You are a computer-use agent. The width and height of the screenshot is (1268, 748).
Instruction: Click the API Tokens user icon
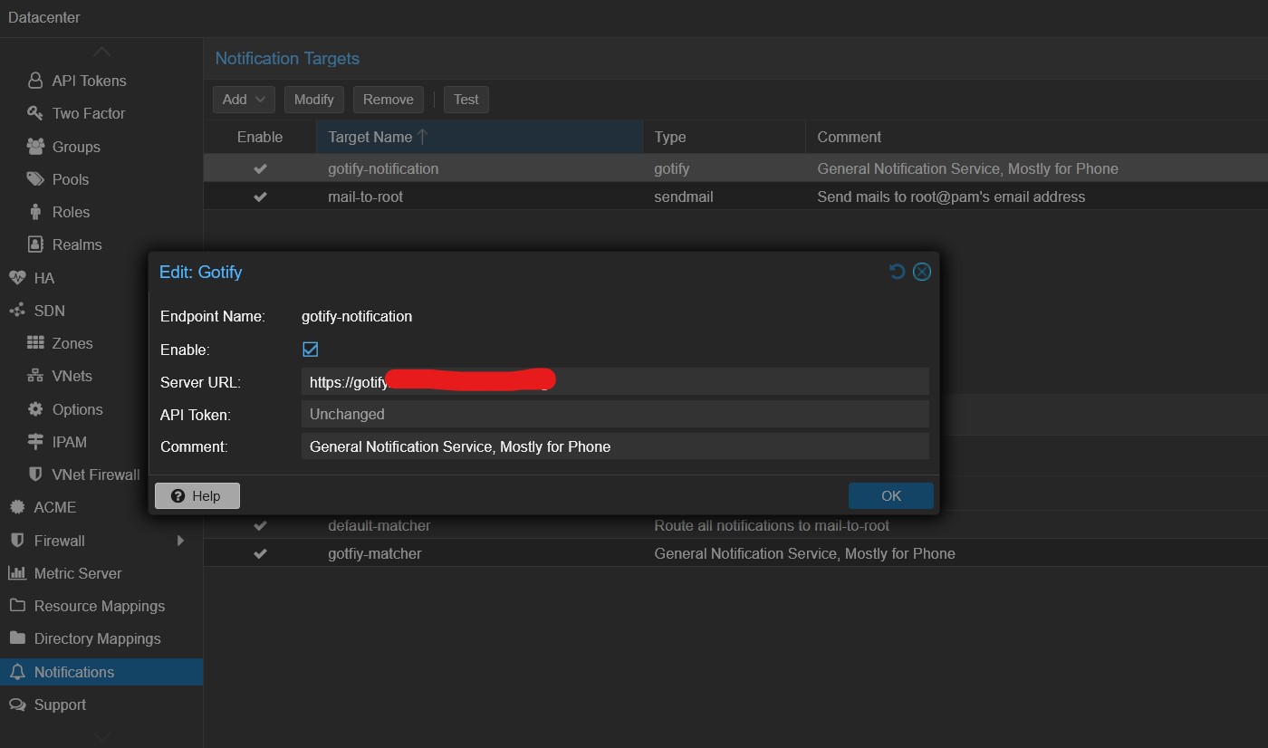coord(35,81)
